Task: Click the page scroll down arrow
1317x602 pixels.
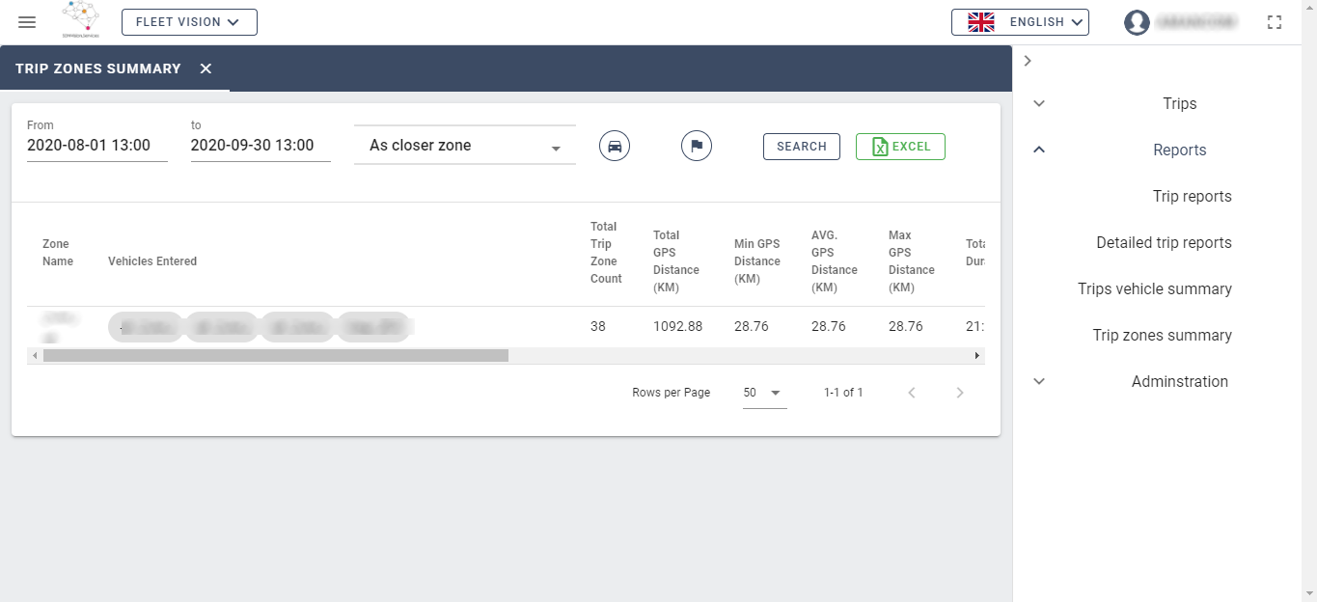Action: point(1309,593)
